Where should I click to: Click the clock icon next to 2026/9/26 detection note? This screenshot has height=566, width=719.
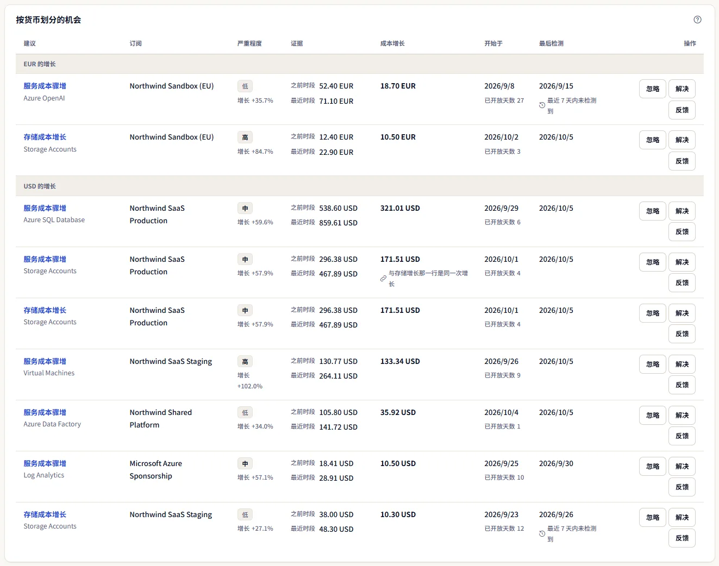pos(542,533)
